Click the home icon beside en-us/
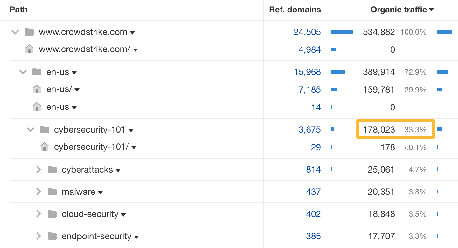This screenshot has width=458, height=248. click(x=37, y=89)
